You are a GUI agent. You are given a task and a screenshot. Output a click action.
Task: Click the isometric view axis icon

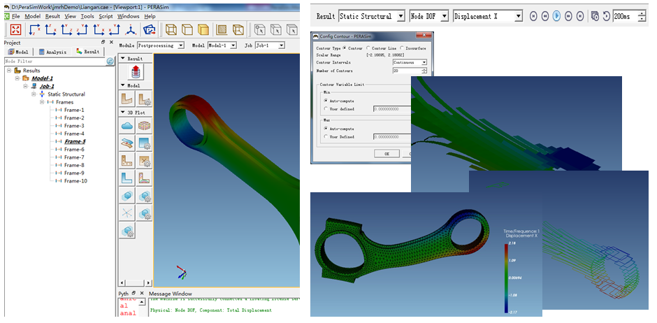[x=131, y=29]
